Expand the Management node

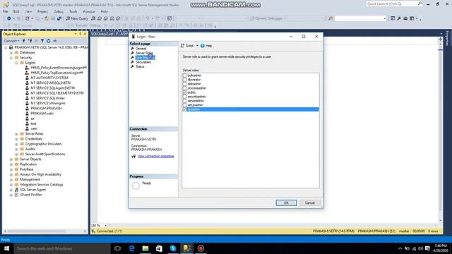(x=11, y=179)
